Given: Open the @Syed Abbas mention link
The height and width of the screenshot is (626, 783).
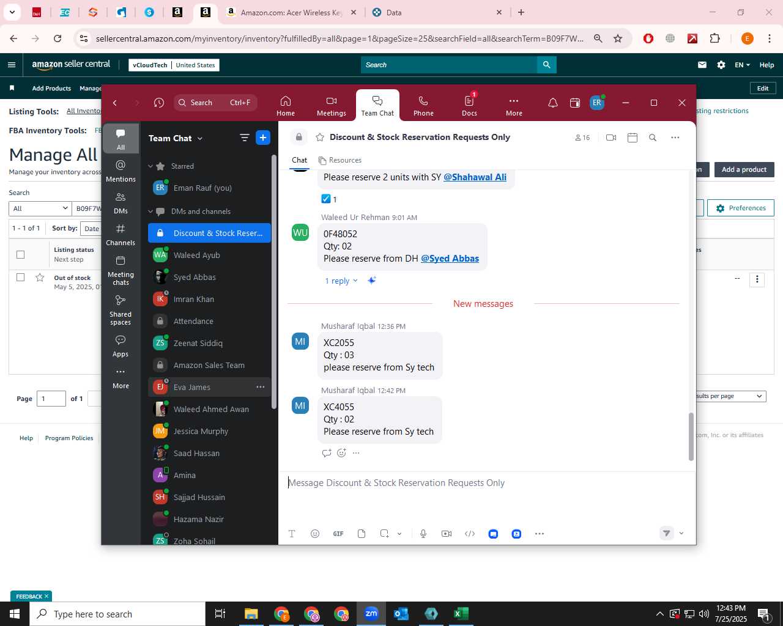Looking at the screenshot, I should click(x=450, y=259).
